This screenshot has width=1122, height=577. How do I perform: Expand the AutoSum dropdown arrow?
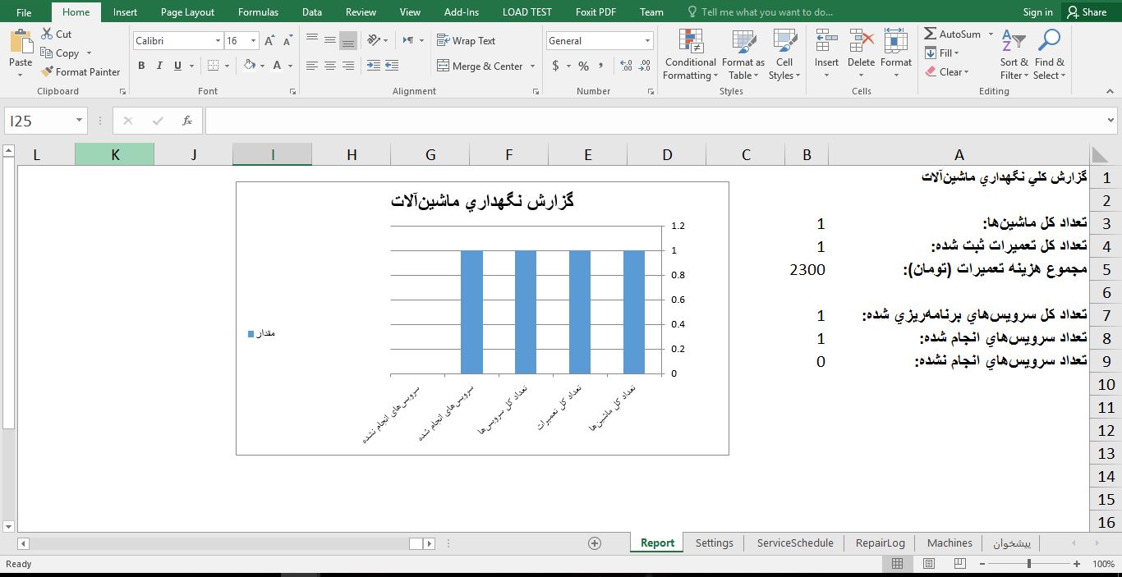[991, 34]
